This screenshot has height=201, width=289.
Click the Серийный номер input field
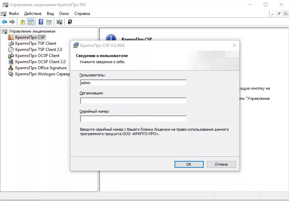click(133, 119)
